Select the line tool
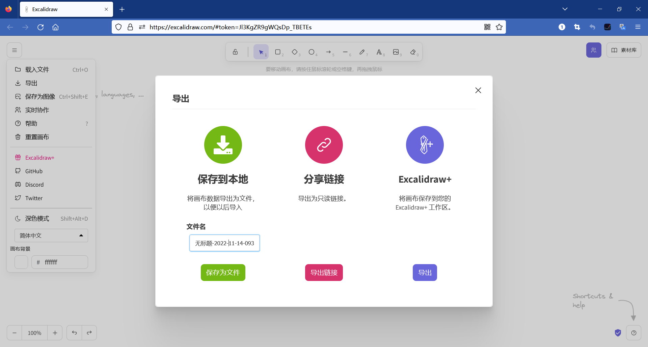Viewport: 648px width, 347px height. tap(345, 52)
